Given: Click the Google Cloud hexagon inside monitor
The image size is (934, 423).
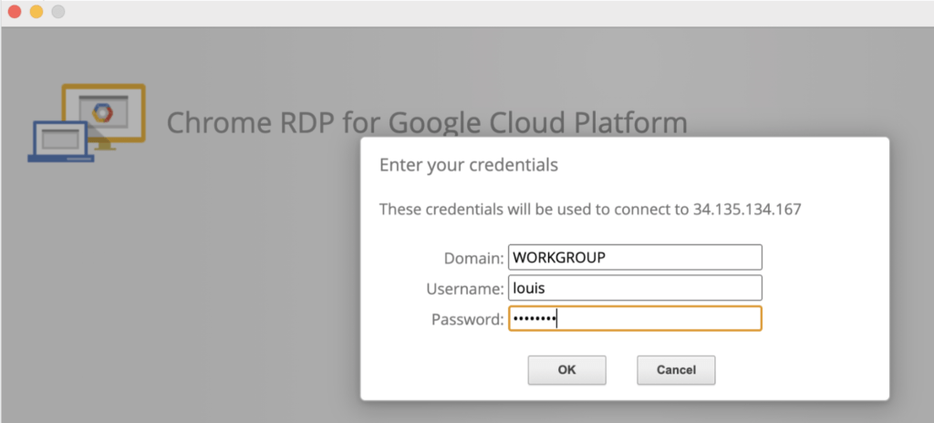Looking at the screenshot, I should tap(102, 111).
